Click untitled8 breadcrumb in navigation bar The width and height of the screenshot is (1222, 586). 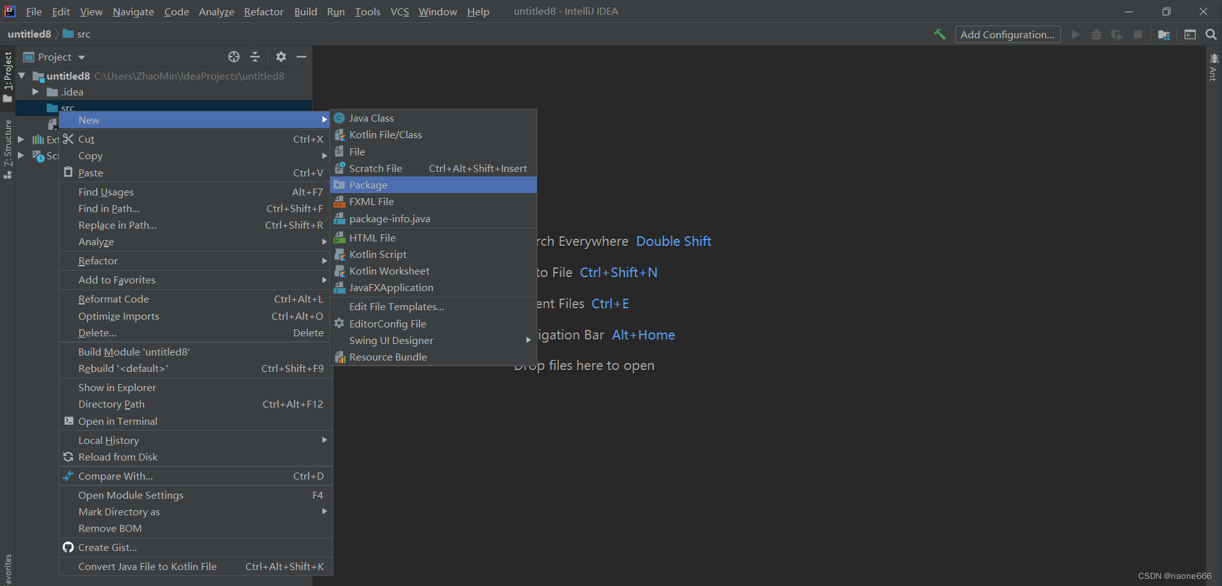click(x=29, y=34)
